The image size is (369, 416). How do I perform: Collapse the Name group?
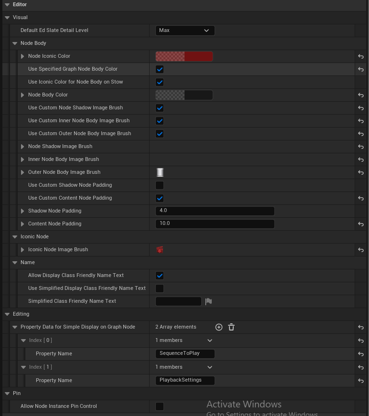point(15,263)
